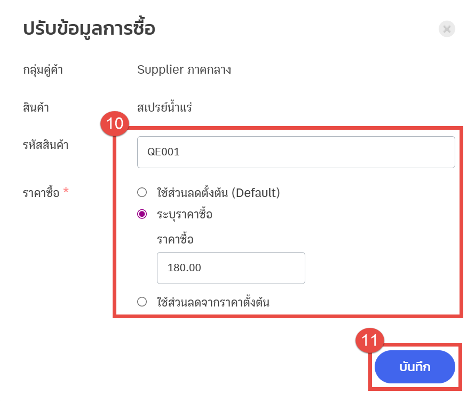475x401 pixels.
Task: Click the 'Supplier ภาคกลาง' value text
Action: click(x=184, y=69)
